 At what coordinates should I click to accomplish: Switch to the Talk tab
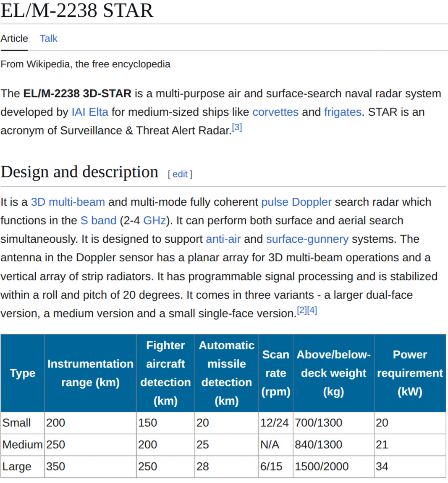[x=49, y=39]
